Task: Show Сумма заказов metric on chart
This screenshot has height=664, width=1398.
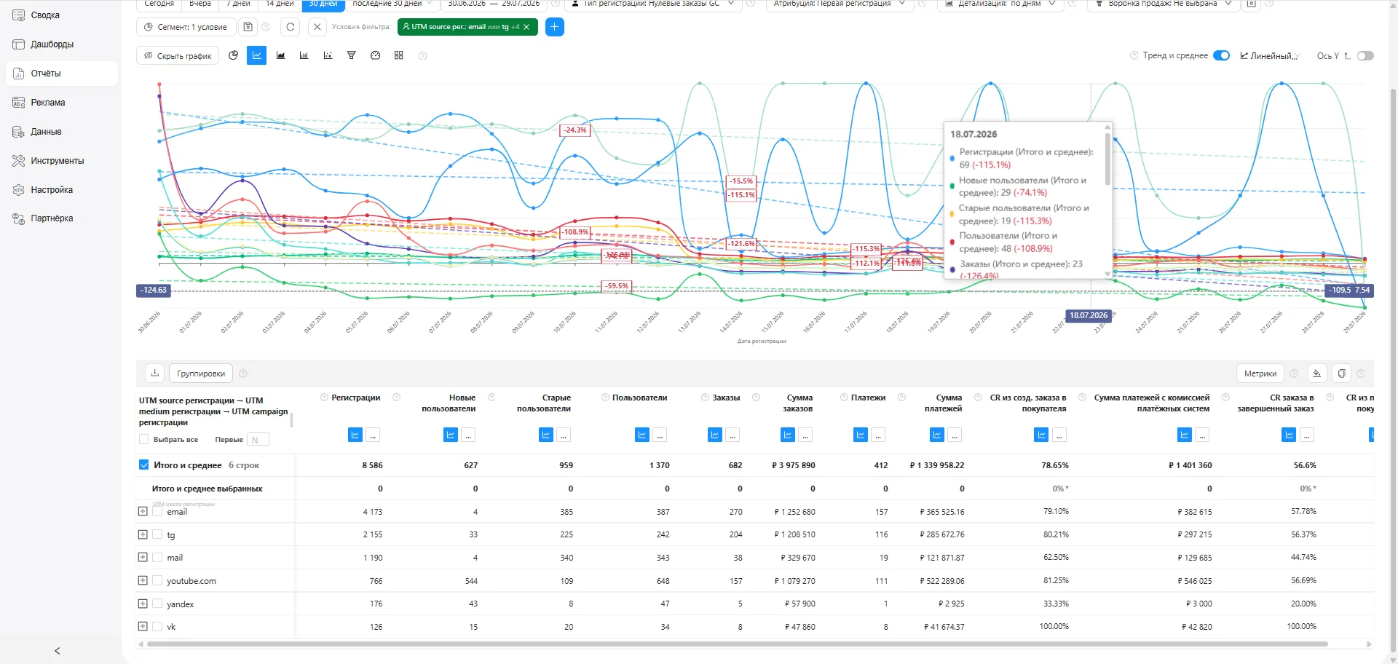Action: [788, 435]
